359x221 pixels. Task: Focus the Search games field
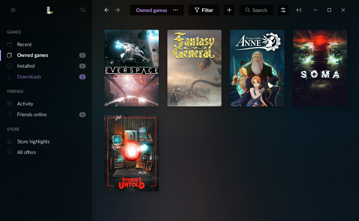coord(256,10)
